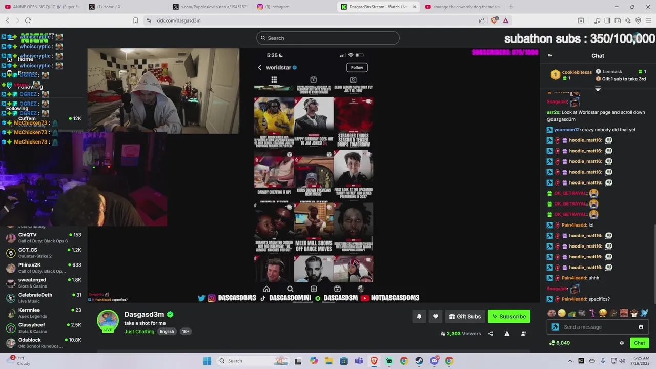Viewport: 656px width, 369px height.
Task: Open a new browser tab
Action: (x=511, y=7)
